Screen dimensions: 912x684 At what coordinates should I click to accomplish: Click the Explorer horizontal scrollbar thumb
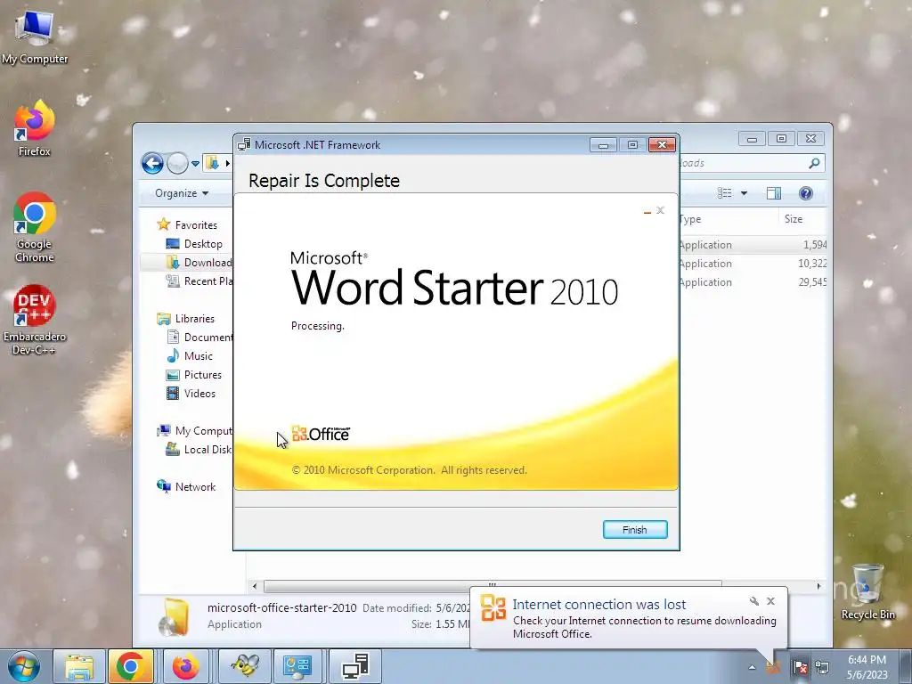[492, 586]
